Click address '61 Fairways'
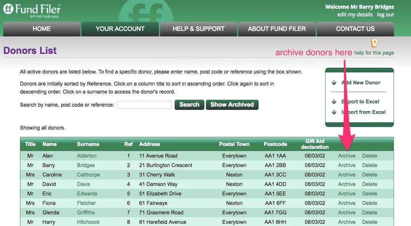This screenshot has width=411, height=226. point(153,203)
